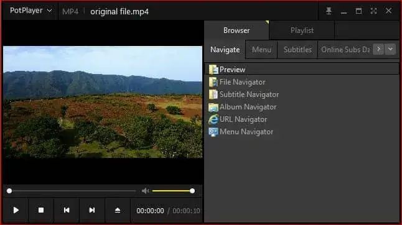Viewport: 402px width, 225px height.
Task: Click the Album Navigator folder icon
Action: click(x=213, y=107)
